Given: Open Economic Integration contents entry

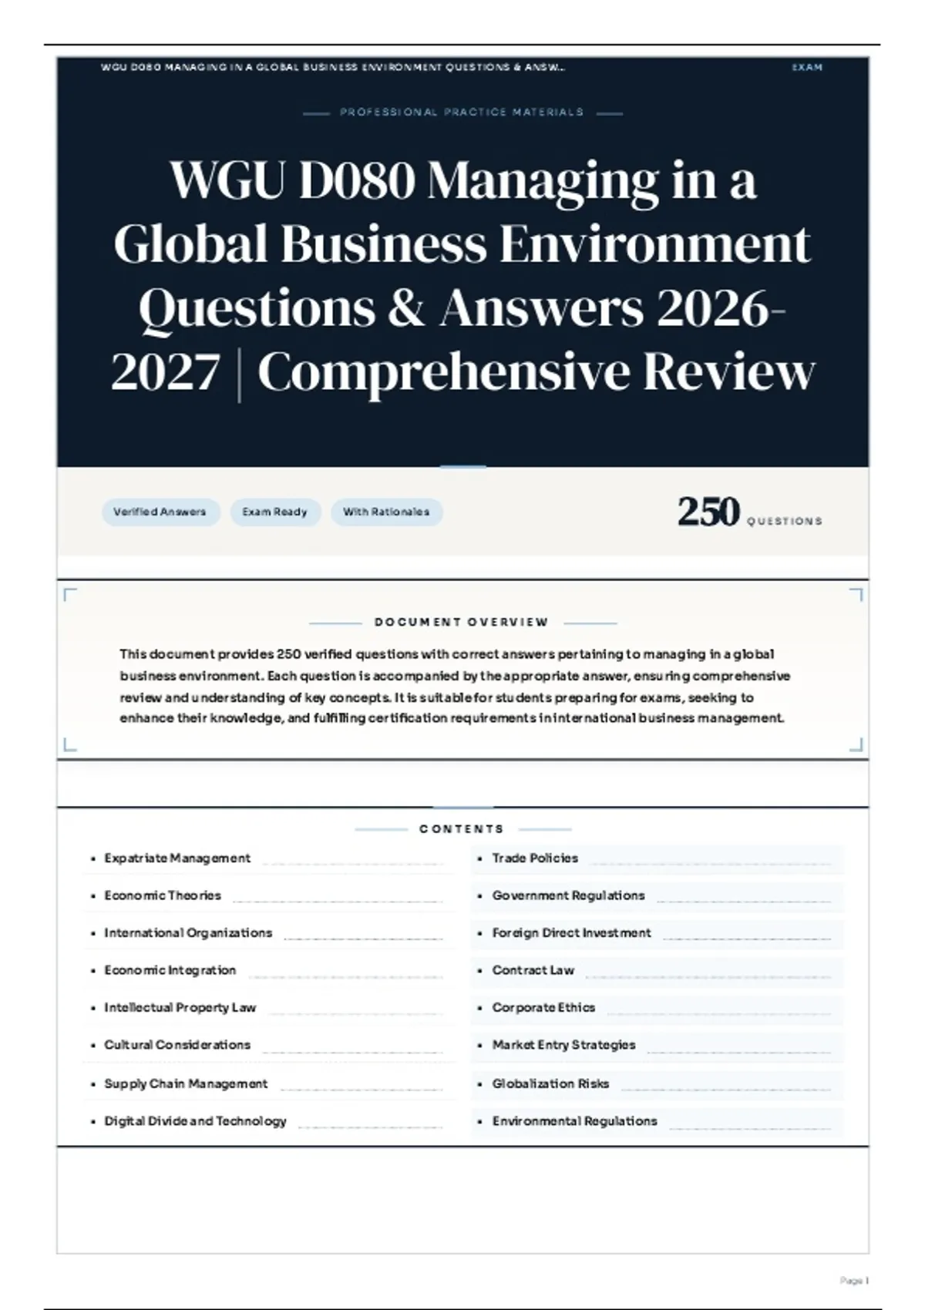Looking at the screenshot, I should [x=267, y=970].
